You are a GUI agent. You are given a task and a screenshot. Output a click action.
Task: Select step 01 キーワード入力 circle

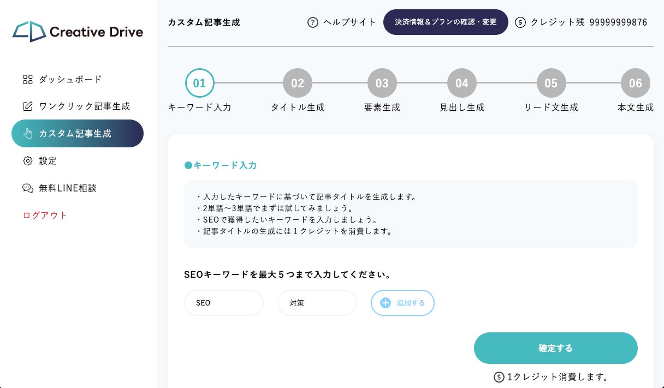[x=199, y=83]
